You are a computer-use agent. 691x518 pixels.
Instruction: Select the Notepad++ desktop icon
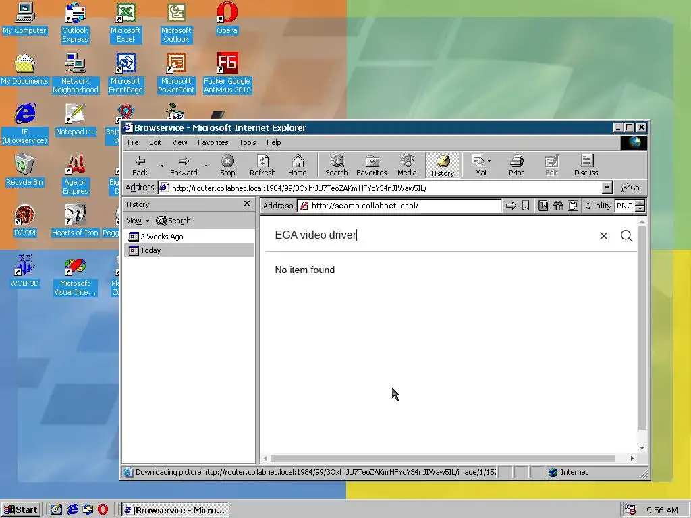tap(75, 120)
